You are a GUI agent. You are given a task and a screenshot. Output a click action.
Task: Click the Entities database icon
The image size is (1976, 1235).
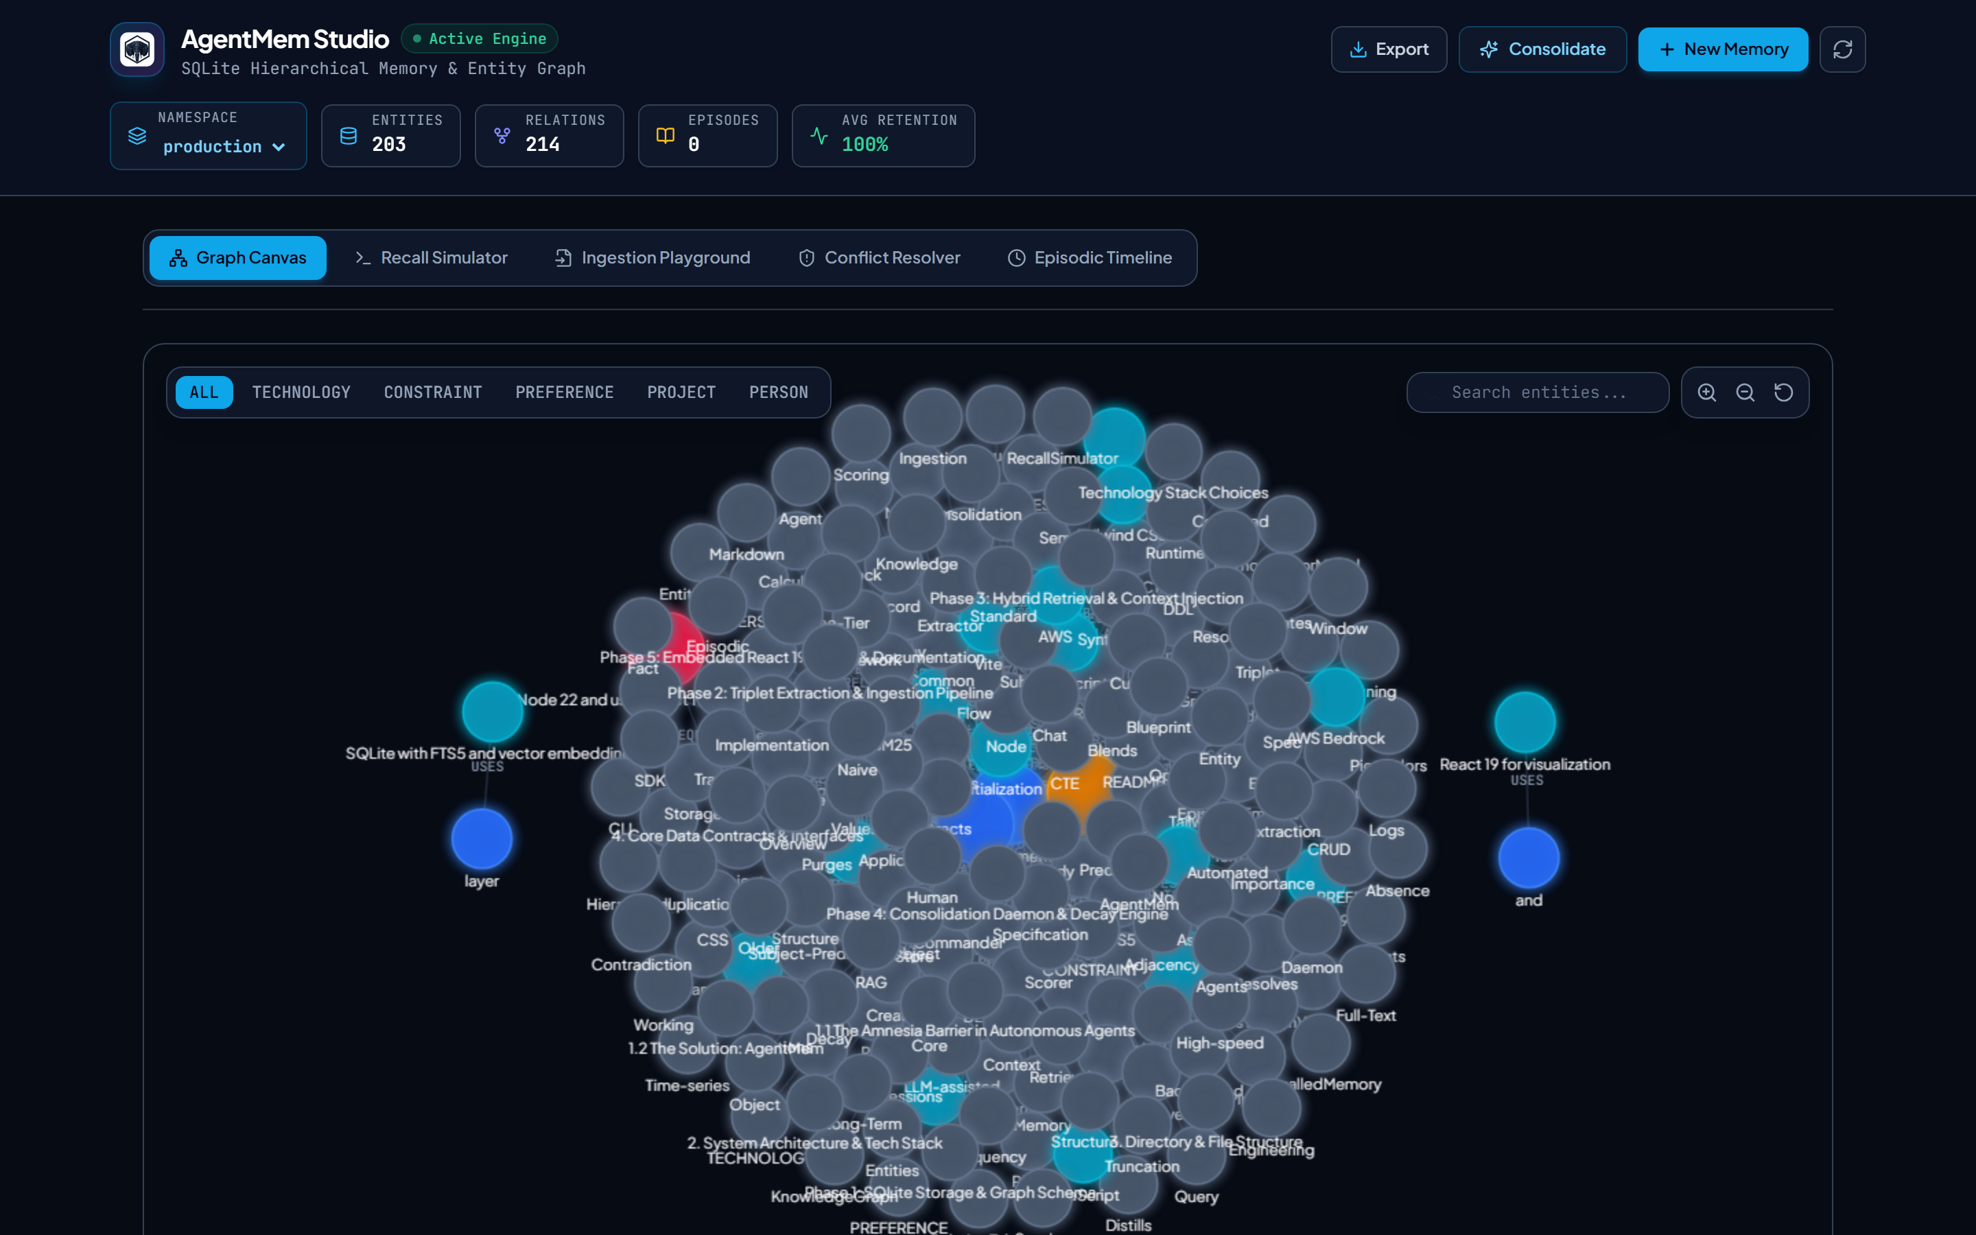click(349, 136)
